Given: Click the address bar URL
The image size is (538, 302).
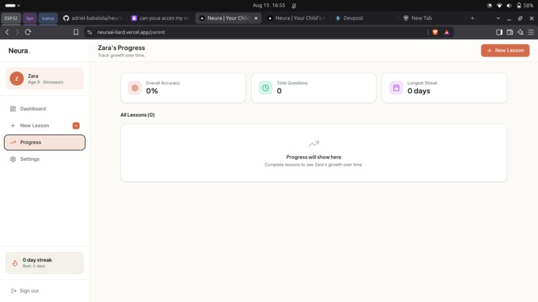Looking at the screenshot, I should tap(131, 32).
